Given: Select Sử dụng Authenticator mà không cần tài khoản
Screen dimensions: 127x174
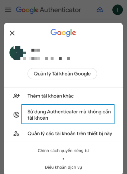Looking at the screenshot, I should click(x=68, y=114).
